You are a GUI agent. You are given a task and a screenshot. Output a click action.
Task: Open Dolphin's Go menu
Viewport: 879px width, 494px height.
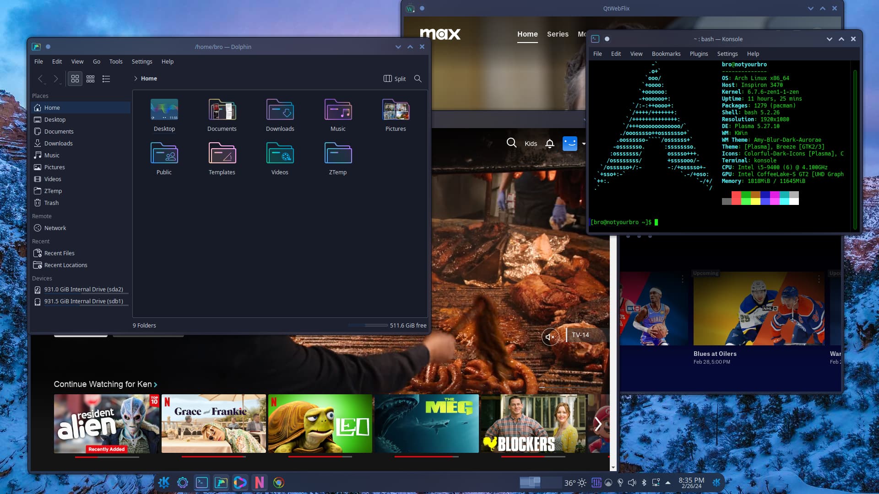(x=97, y=61)
